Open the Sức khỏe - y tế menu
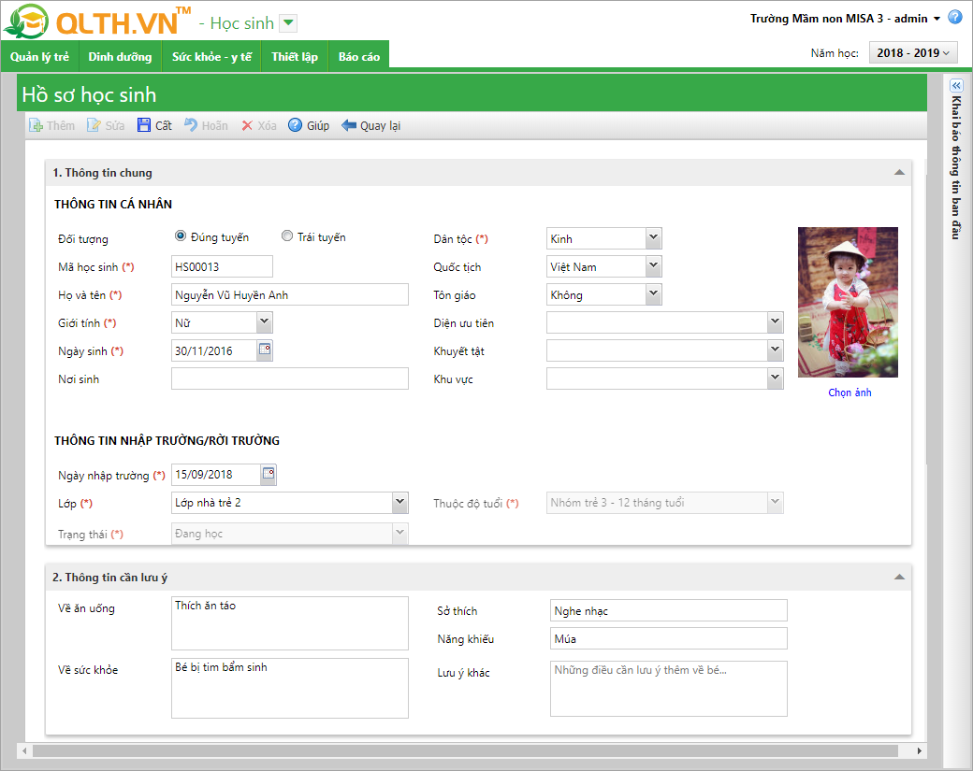 (x=211, y=56)
